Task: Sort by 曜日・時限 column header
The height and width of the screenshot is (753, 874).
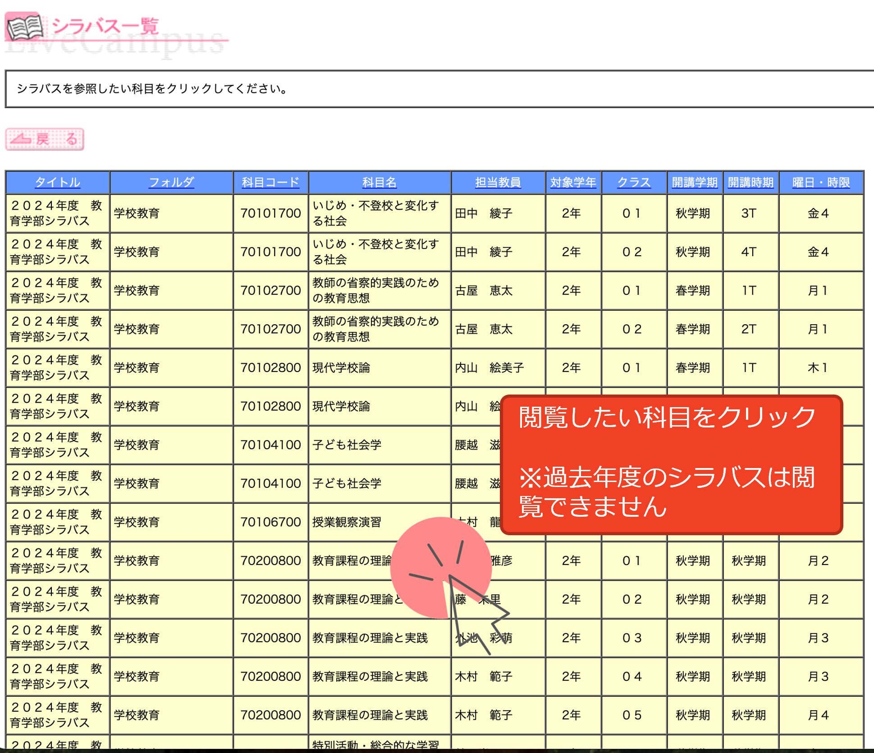Action: pos(821,182)
